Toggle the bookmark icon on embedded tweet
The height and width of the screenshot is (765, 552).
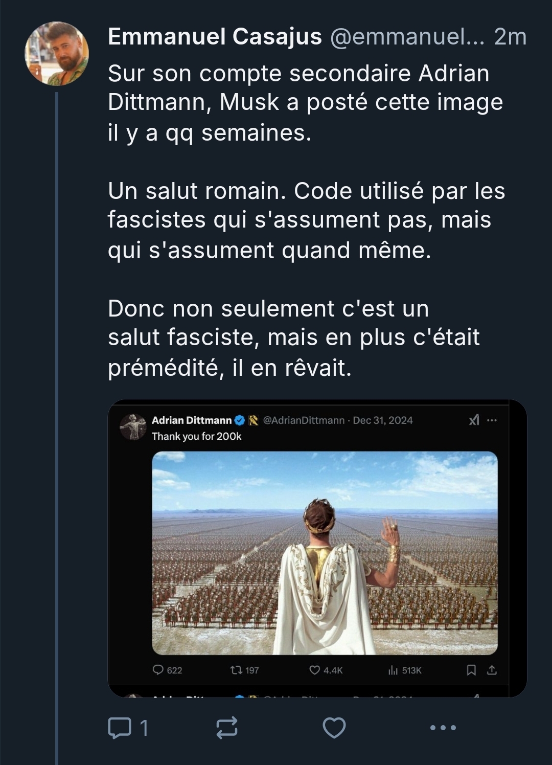[x=471, y=670]
